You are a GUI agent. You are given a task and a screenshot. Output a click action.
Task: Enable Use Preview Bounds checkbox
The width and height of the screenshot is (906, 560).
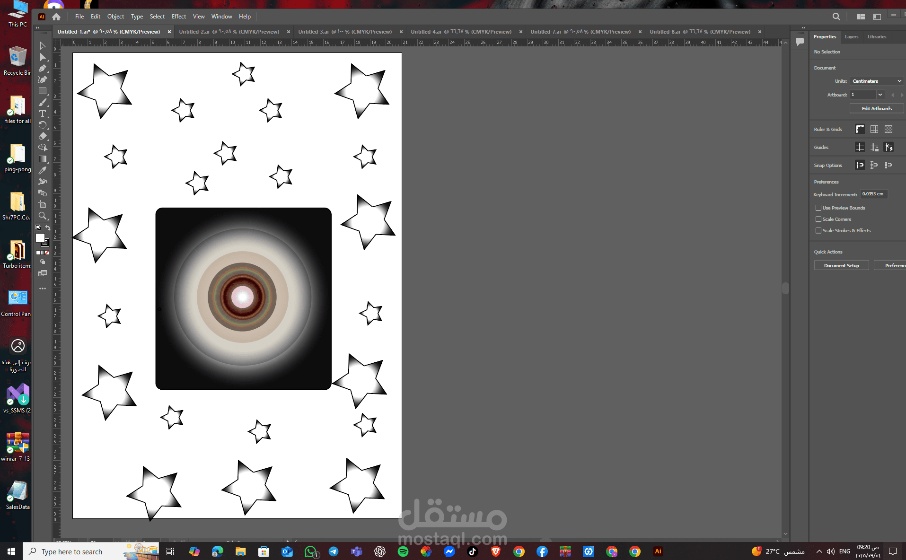click(x=818, y=208)
